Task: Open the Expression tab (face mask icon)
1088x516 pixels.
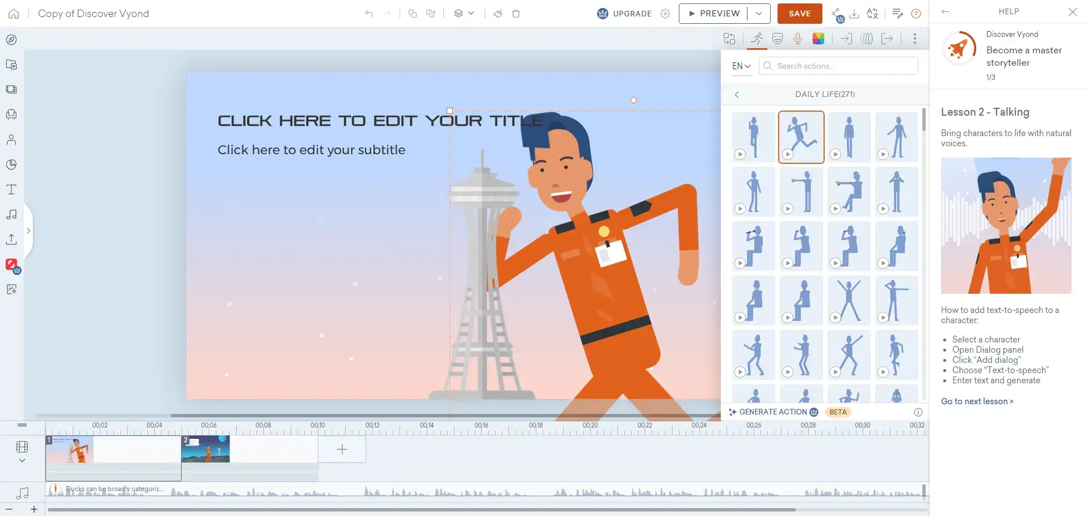Action: click(778, 39)
